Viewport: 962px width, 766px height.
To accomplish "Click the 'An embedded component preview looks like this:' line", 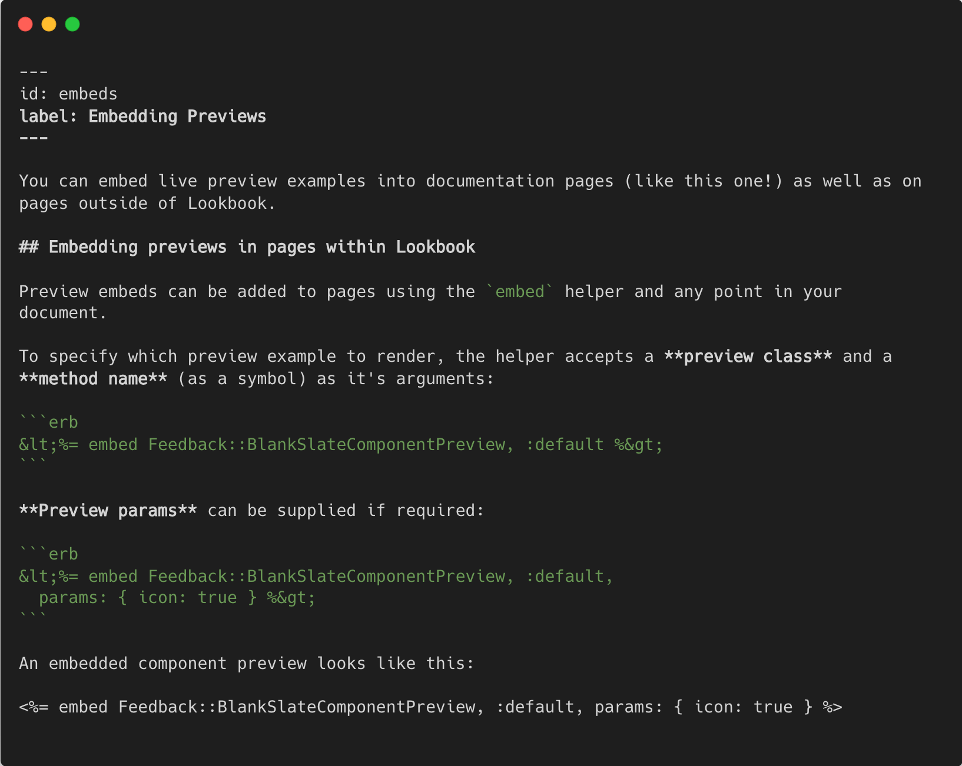I will click(x=247, y=664).
